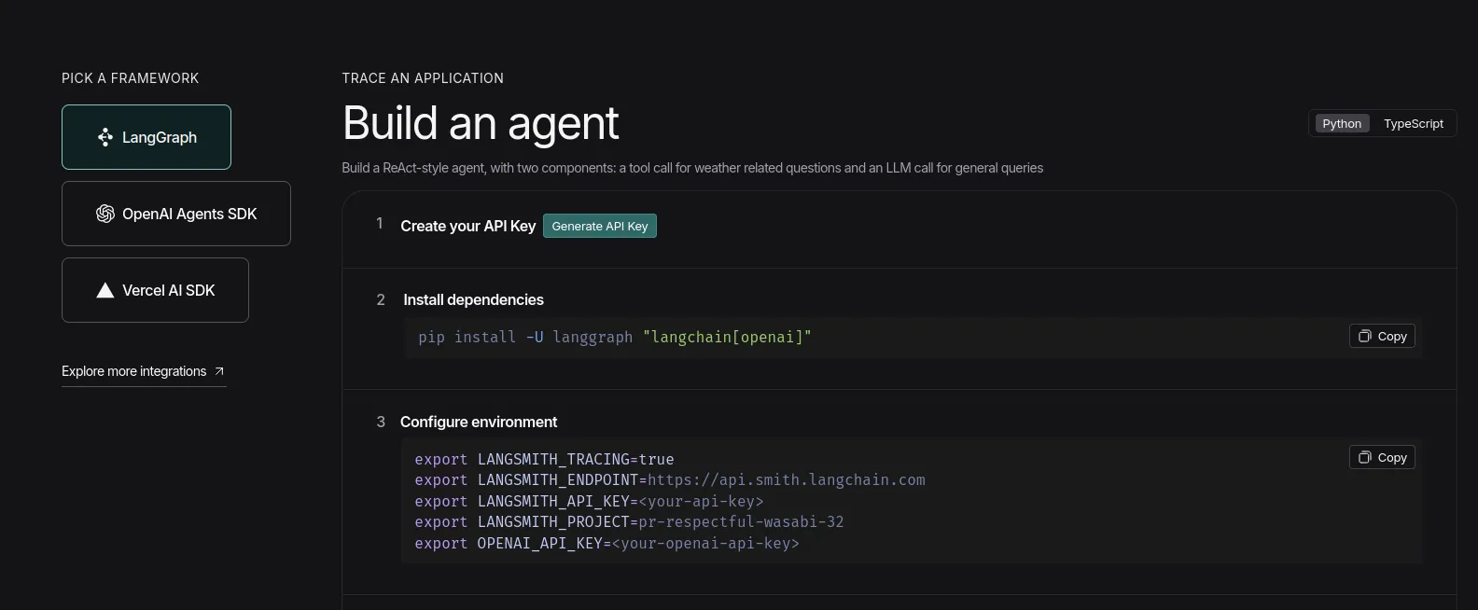Screen dimensions: 1478x610
Task: Click the copy icon for the pip install command
Action: 1365,336
